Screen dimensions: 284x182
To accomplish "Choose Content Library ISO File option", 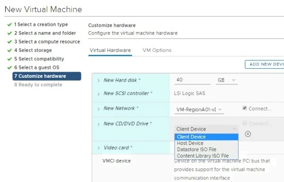I will (206, 156).
